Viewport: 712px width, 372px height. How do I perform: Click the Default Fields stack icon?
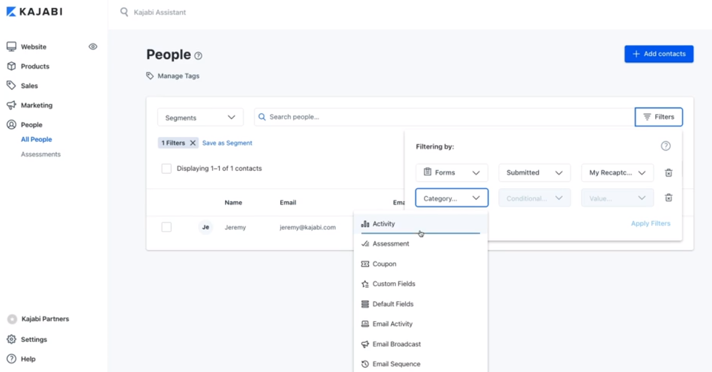[x=365, y=304]
